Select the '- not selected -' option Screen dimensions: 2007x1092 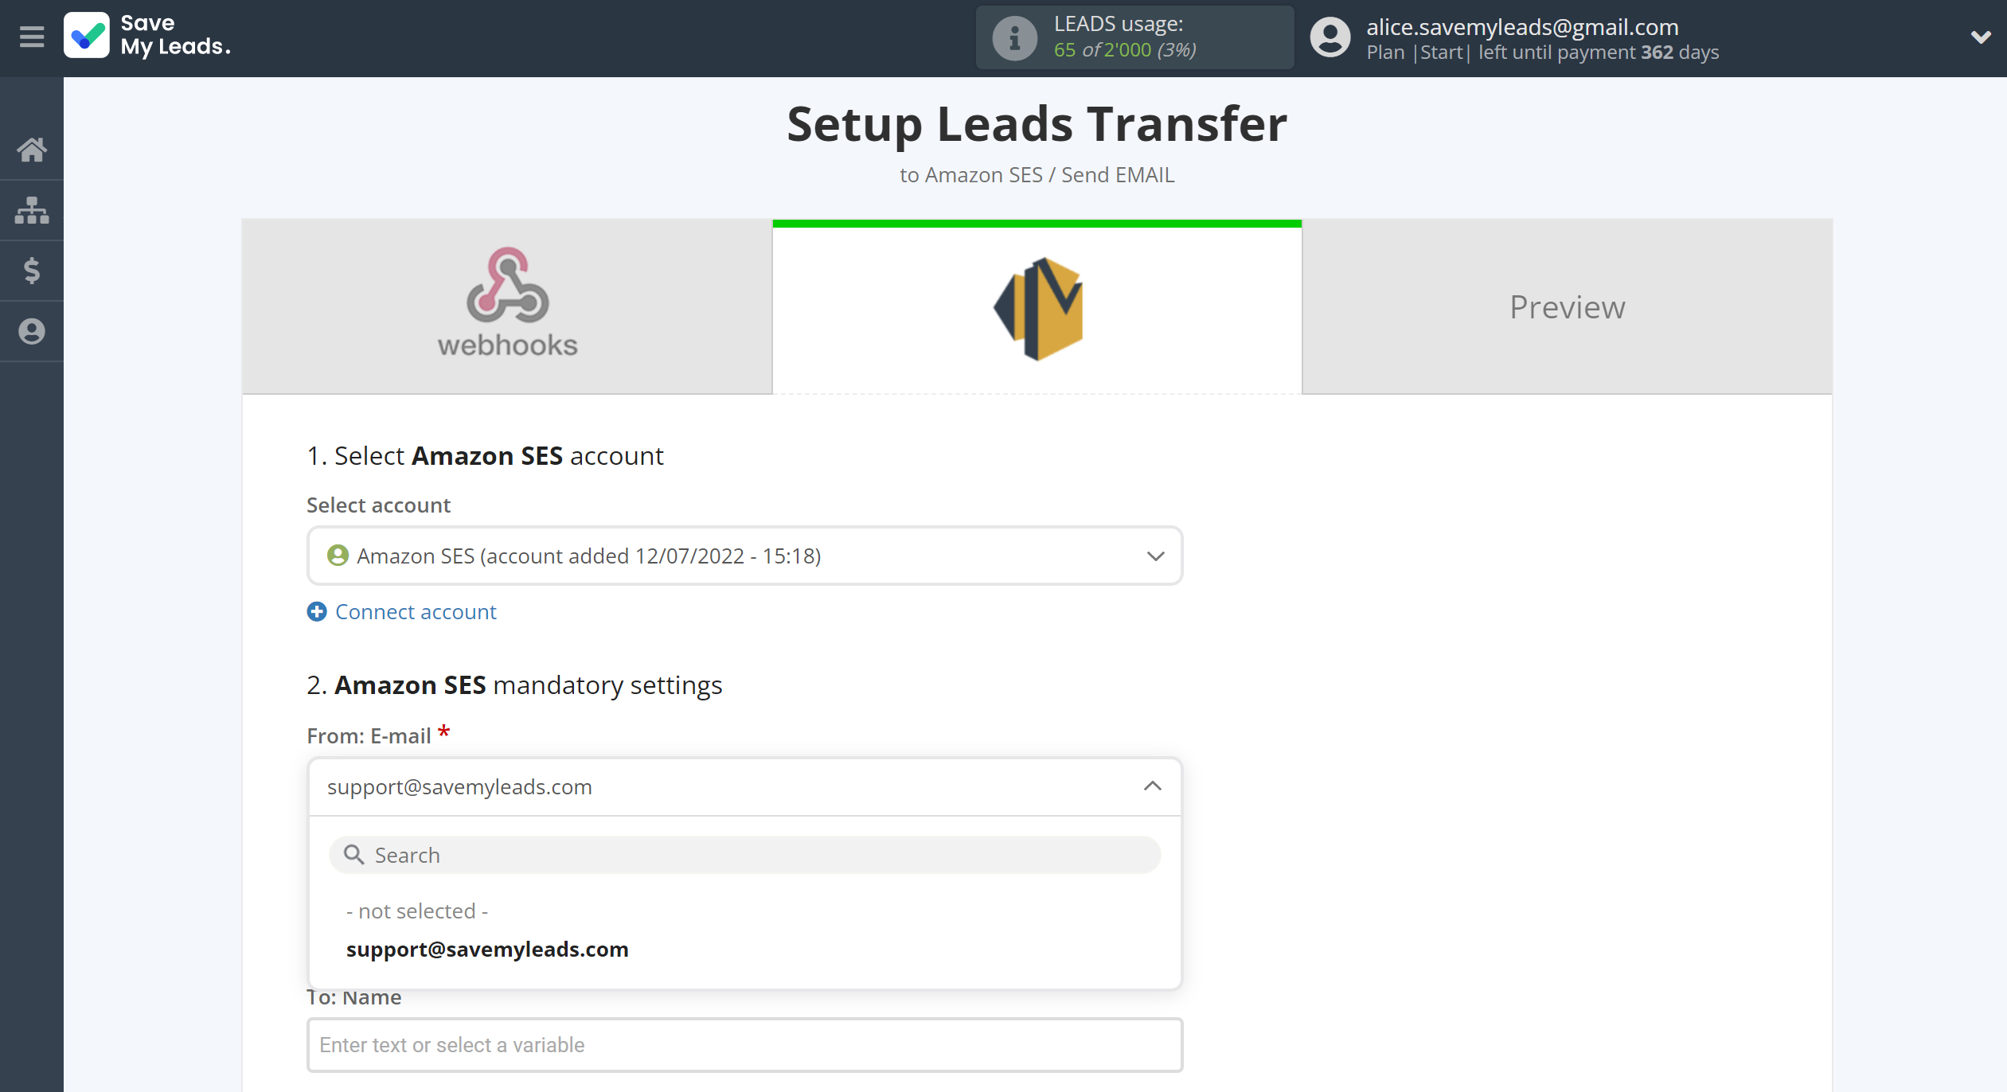pos(417,911)
